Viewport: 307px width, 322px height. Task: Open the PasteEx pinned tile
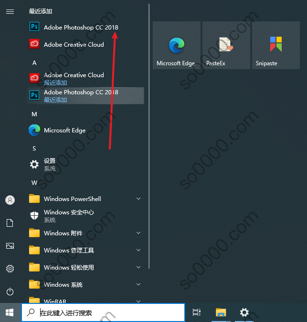226,45
